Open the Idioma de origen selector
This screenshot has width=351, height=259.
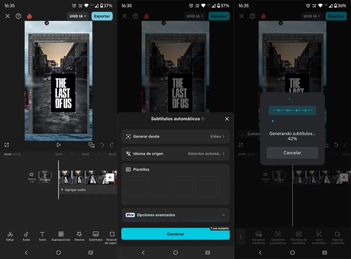click(175, 153)
